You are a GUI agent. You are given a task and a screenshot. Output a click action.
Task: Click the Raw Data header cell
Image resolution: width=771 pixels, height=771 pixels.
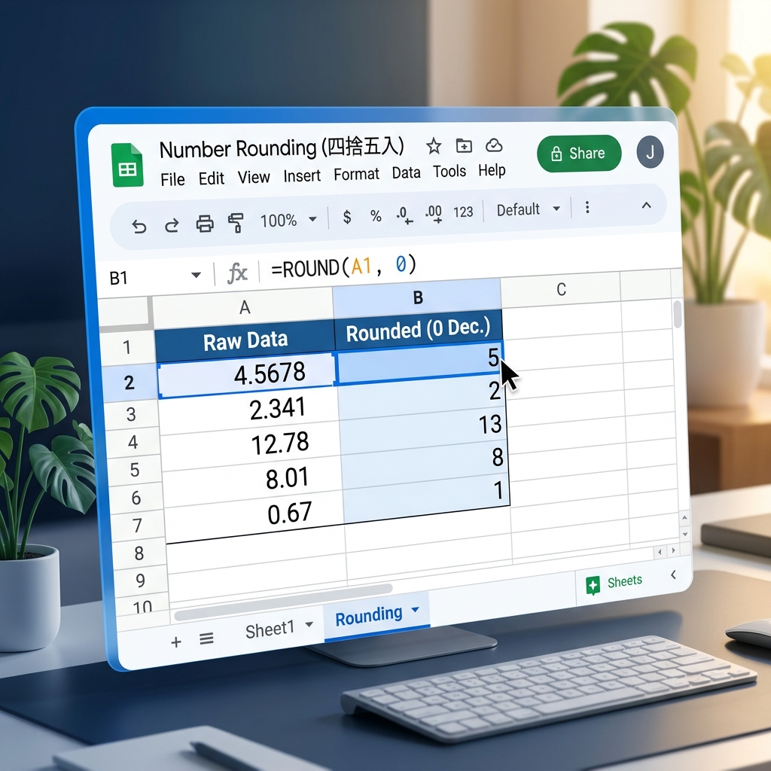click(245, 340)
